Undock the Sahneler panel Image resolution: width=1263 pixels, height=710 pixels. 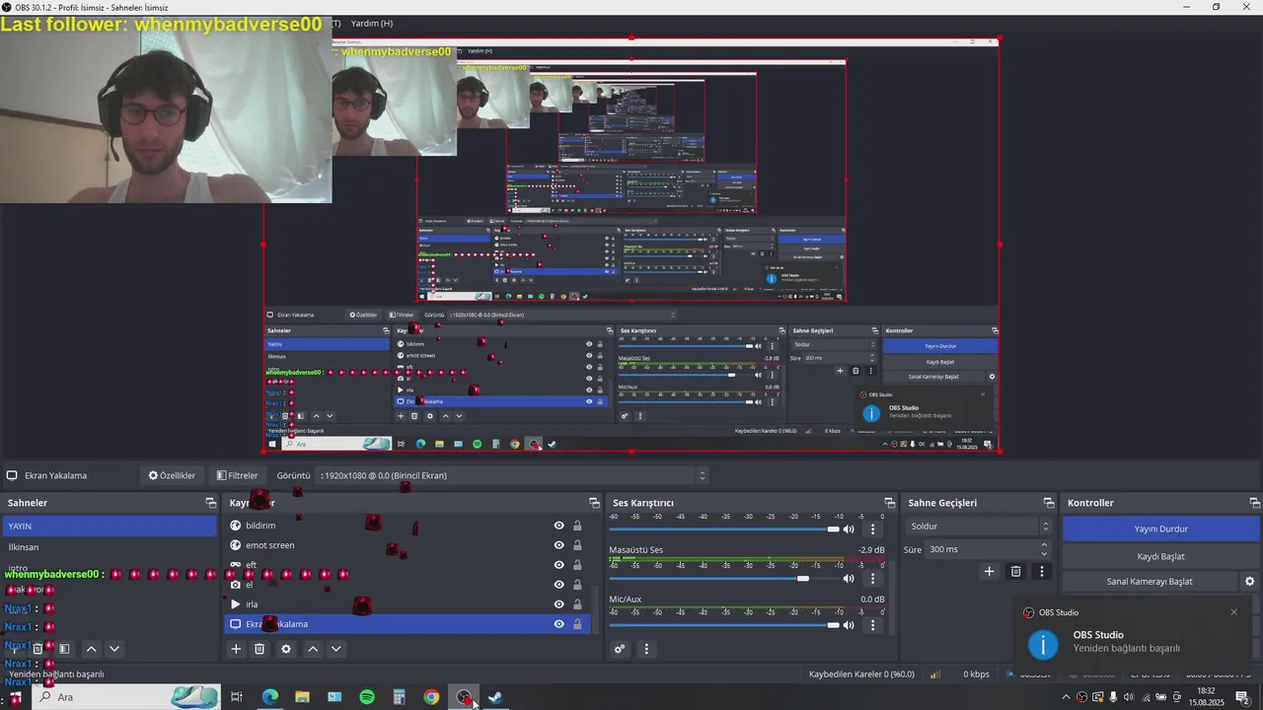210,503
